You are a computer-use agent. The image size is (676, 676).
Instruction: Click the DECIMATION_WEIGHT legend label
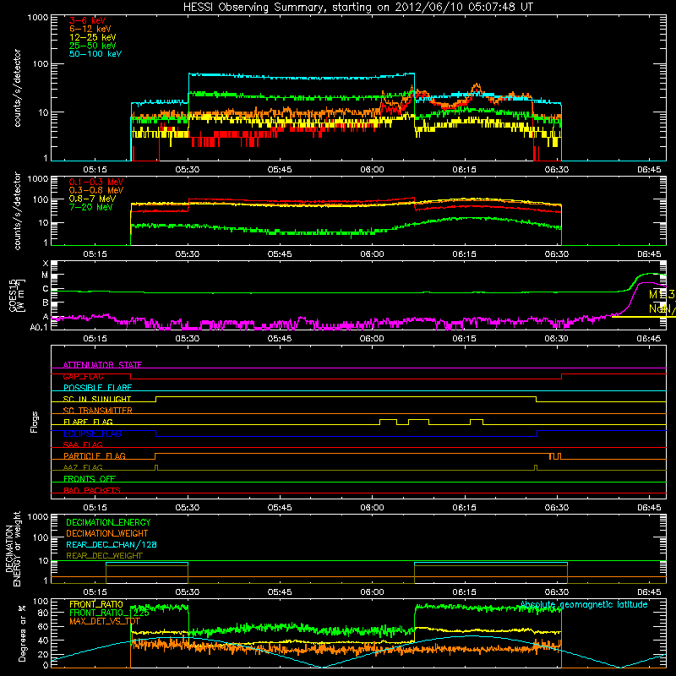tap(107, 533)
